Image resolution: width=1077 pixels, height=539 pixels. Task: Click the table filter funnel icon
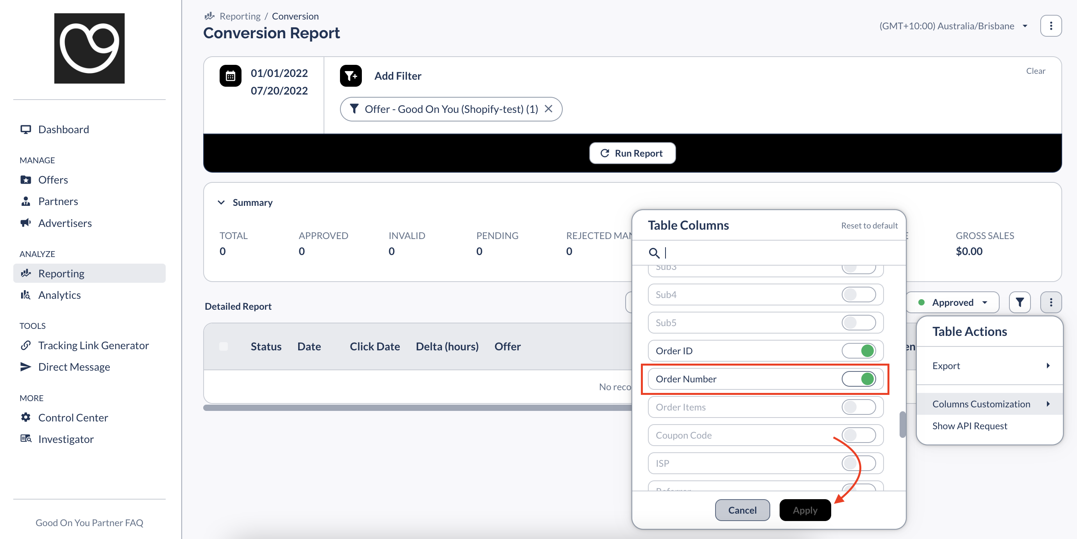point(1019,302)
